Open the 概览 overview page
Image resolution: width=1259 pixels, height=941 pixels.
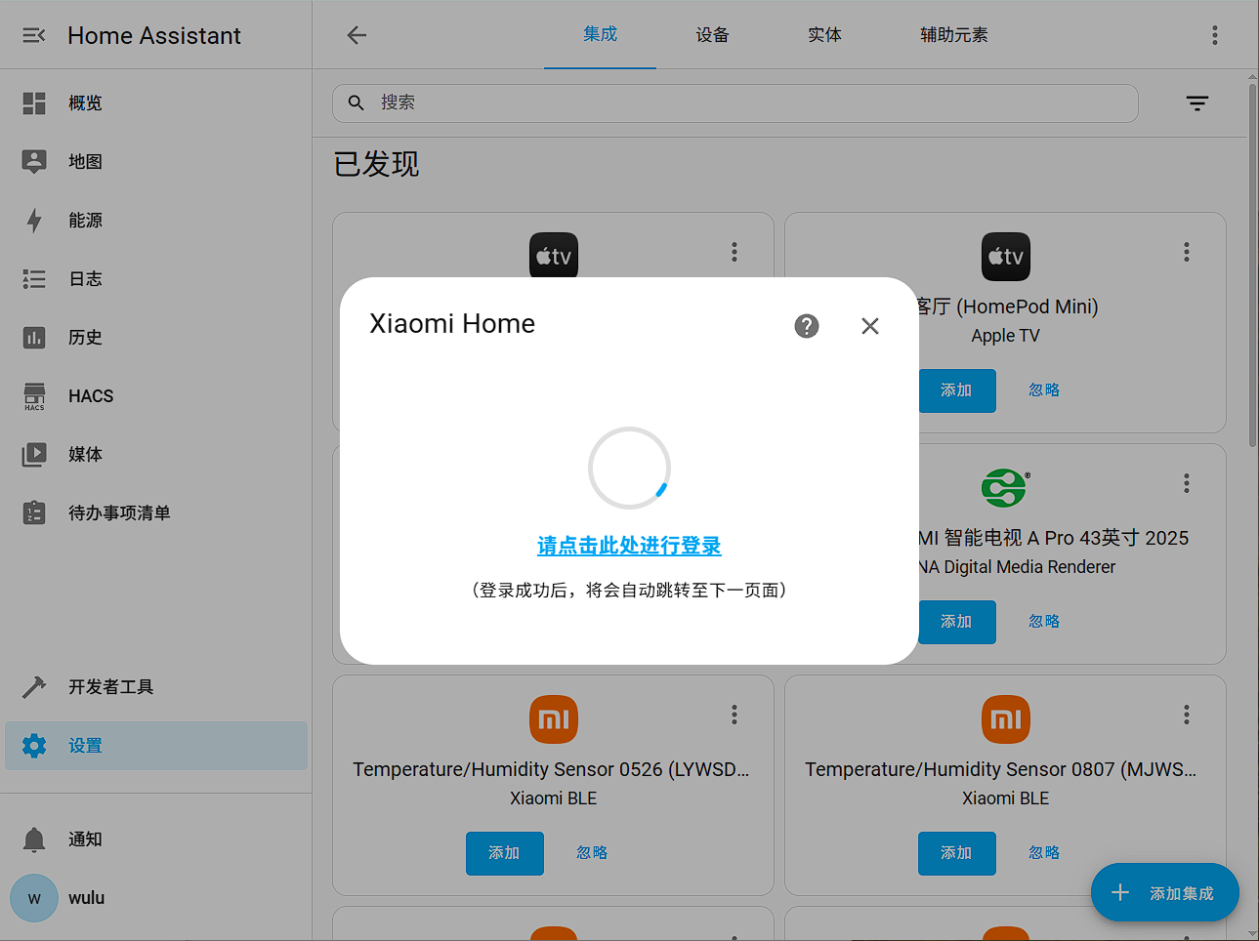pos(156,103)
